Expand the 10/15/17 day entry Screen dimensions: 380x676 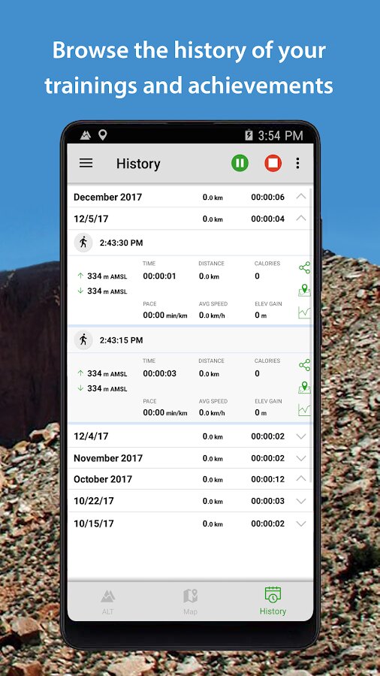301,524
